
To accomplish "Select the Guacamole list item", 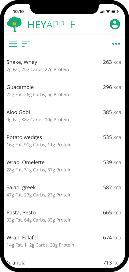I will (64, 91).
